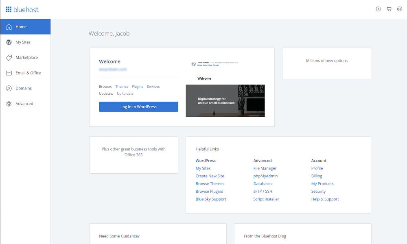Click the envelope icon beside Email & Office

pos(9,73)
